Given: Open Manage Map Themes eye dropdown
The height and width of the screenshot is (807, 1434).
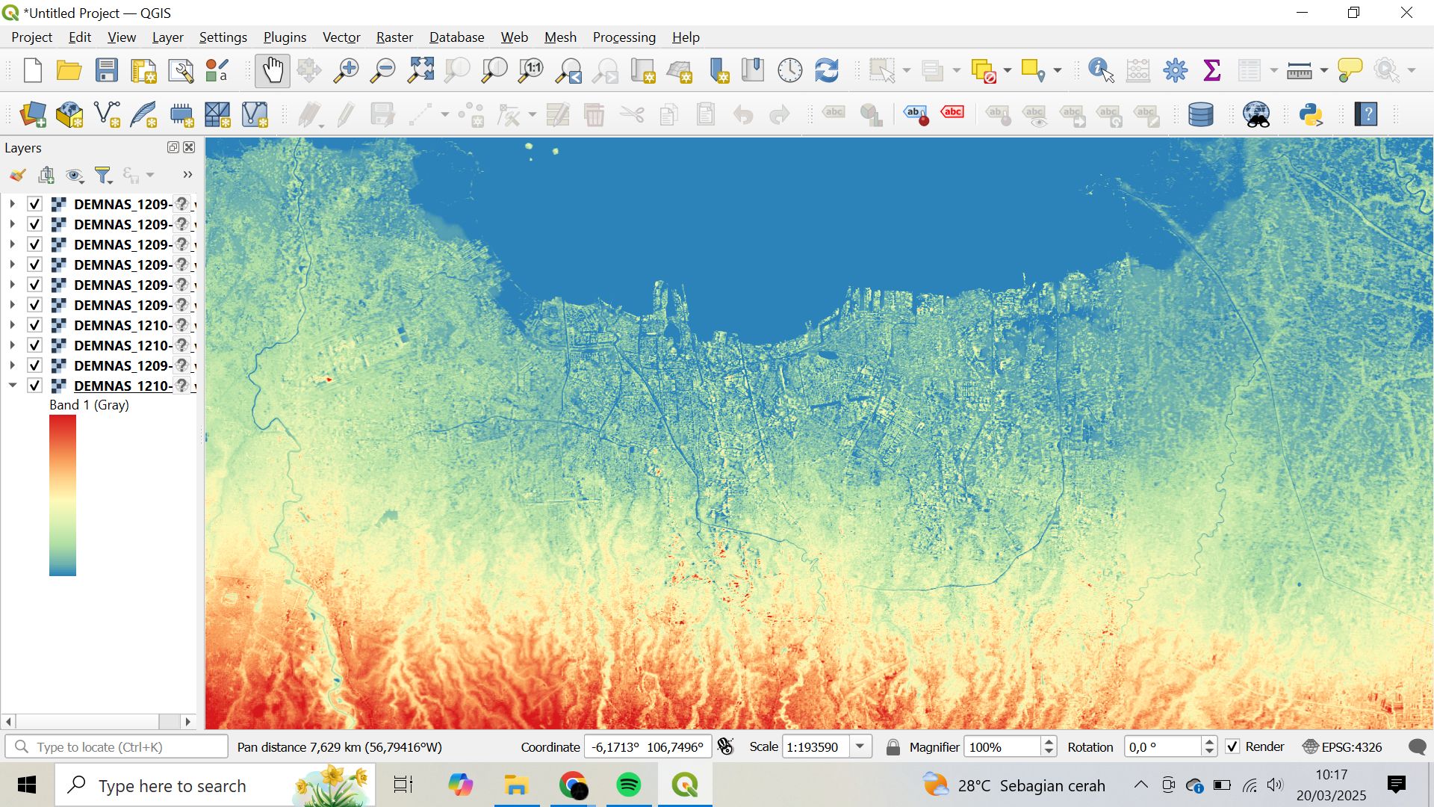Looking at the screenshot, I should (75, 175).
